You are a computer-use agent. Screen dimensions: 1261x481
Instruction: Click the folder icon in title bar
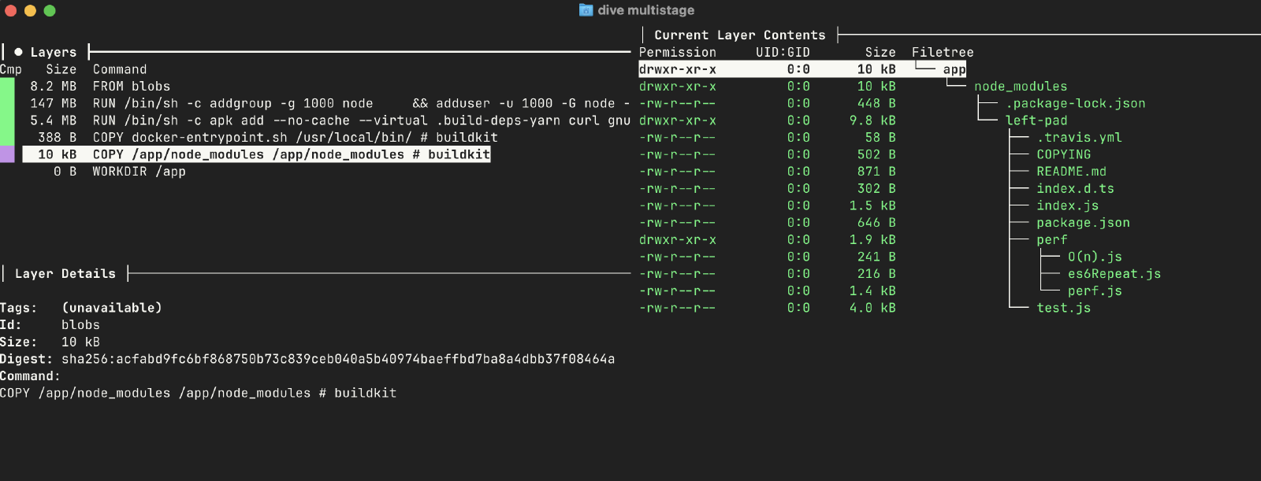tap(586, 10)
